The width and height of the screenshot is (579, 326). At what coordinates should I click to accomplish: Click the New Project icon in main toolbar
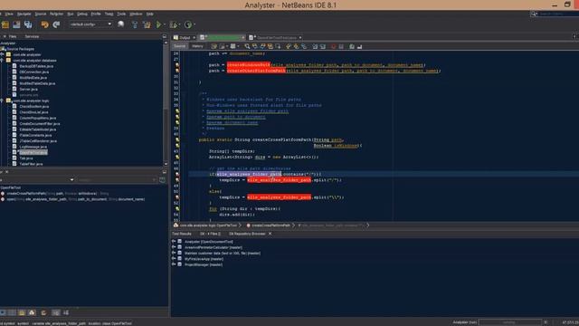pyautogui.click(x=5, y=24)
